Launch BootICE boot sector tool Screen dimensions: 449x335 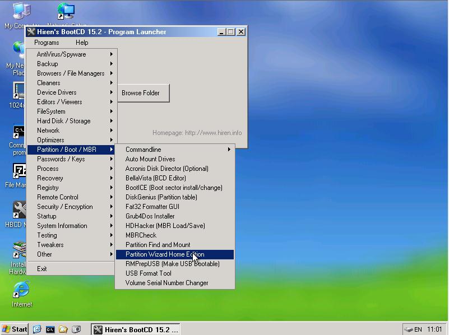point(175,188)
